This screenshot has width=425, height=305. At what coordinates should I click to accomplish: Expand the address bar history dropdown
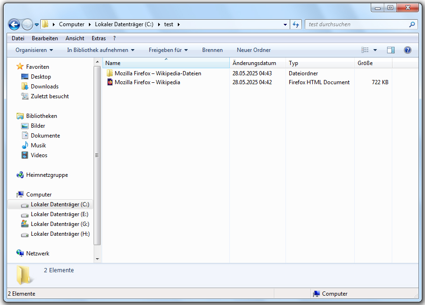tap(286, 24)
